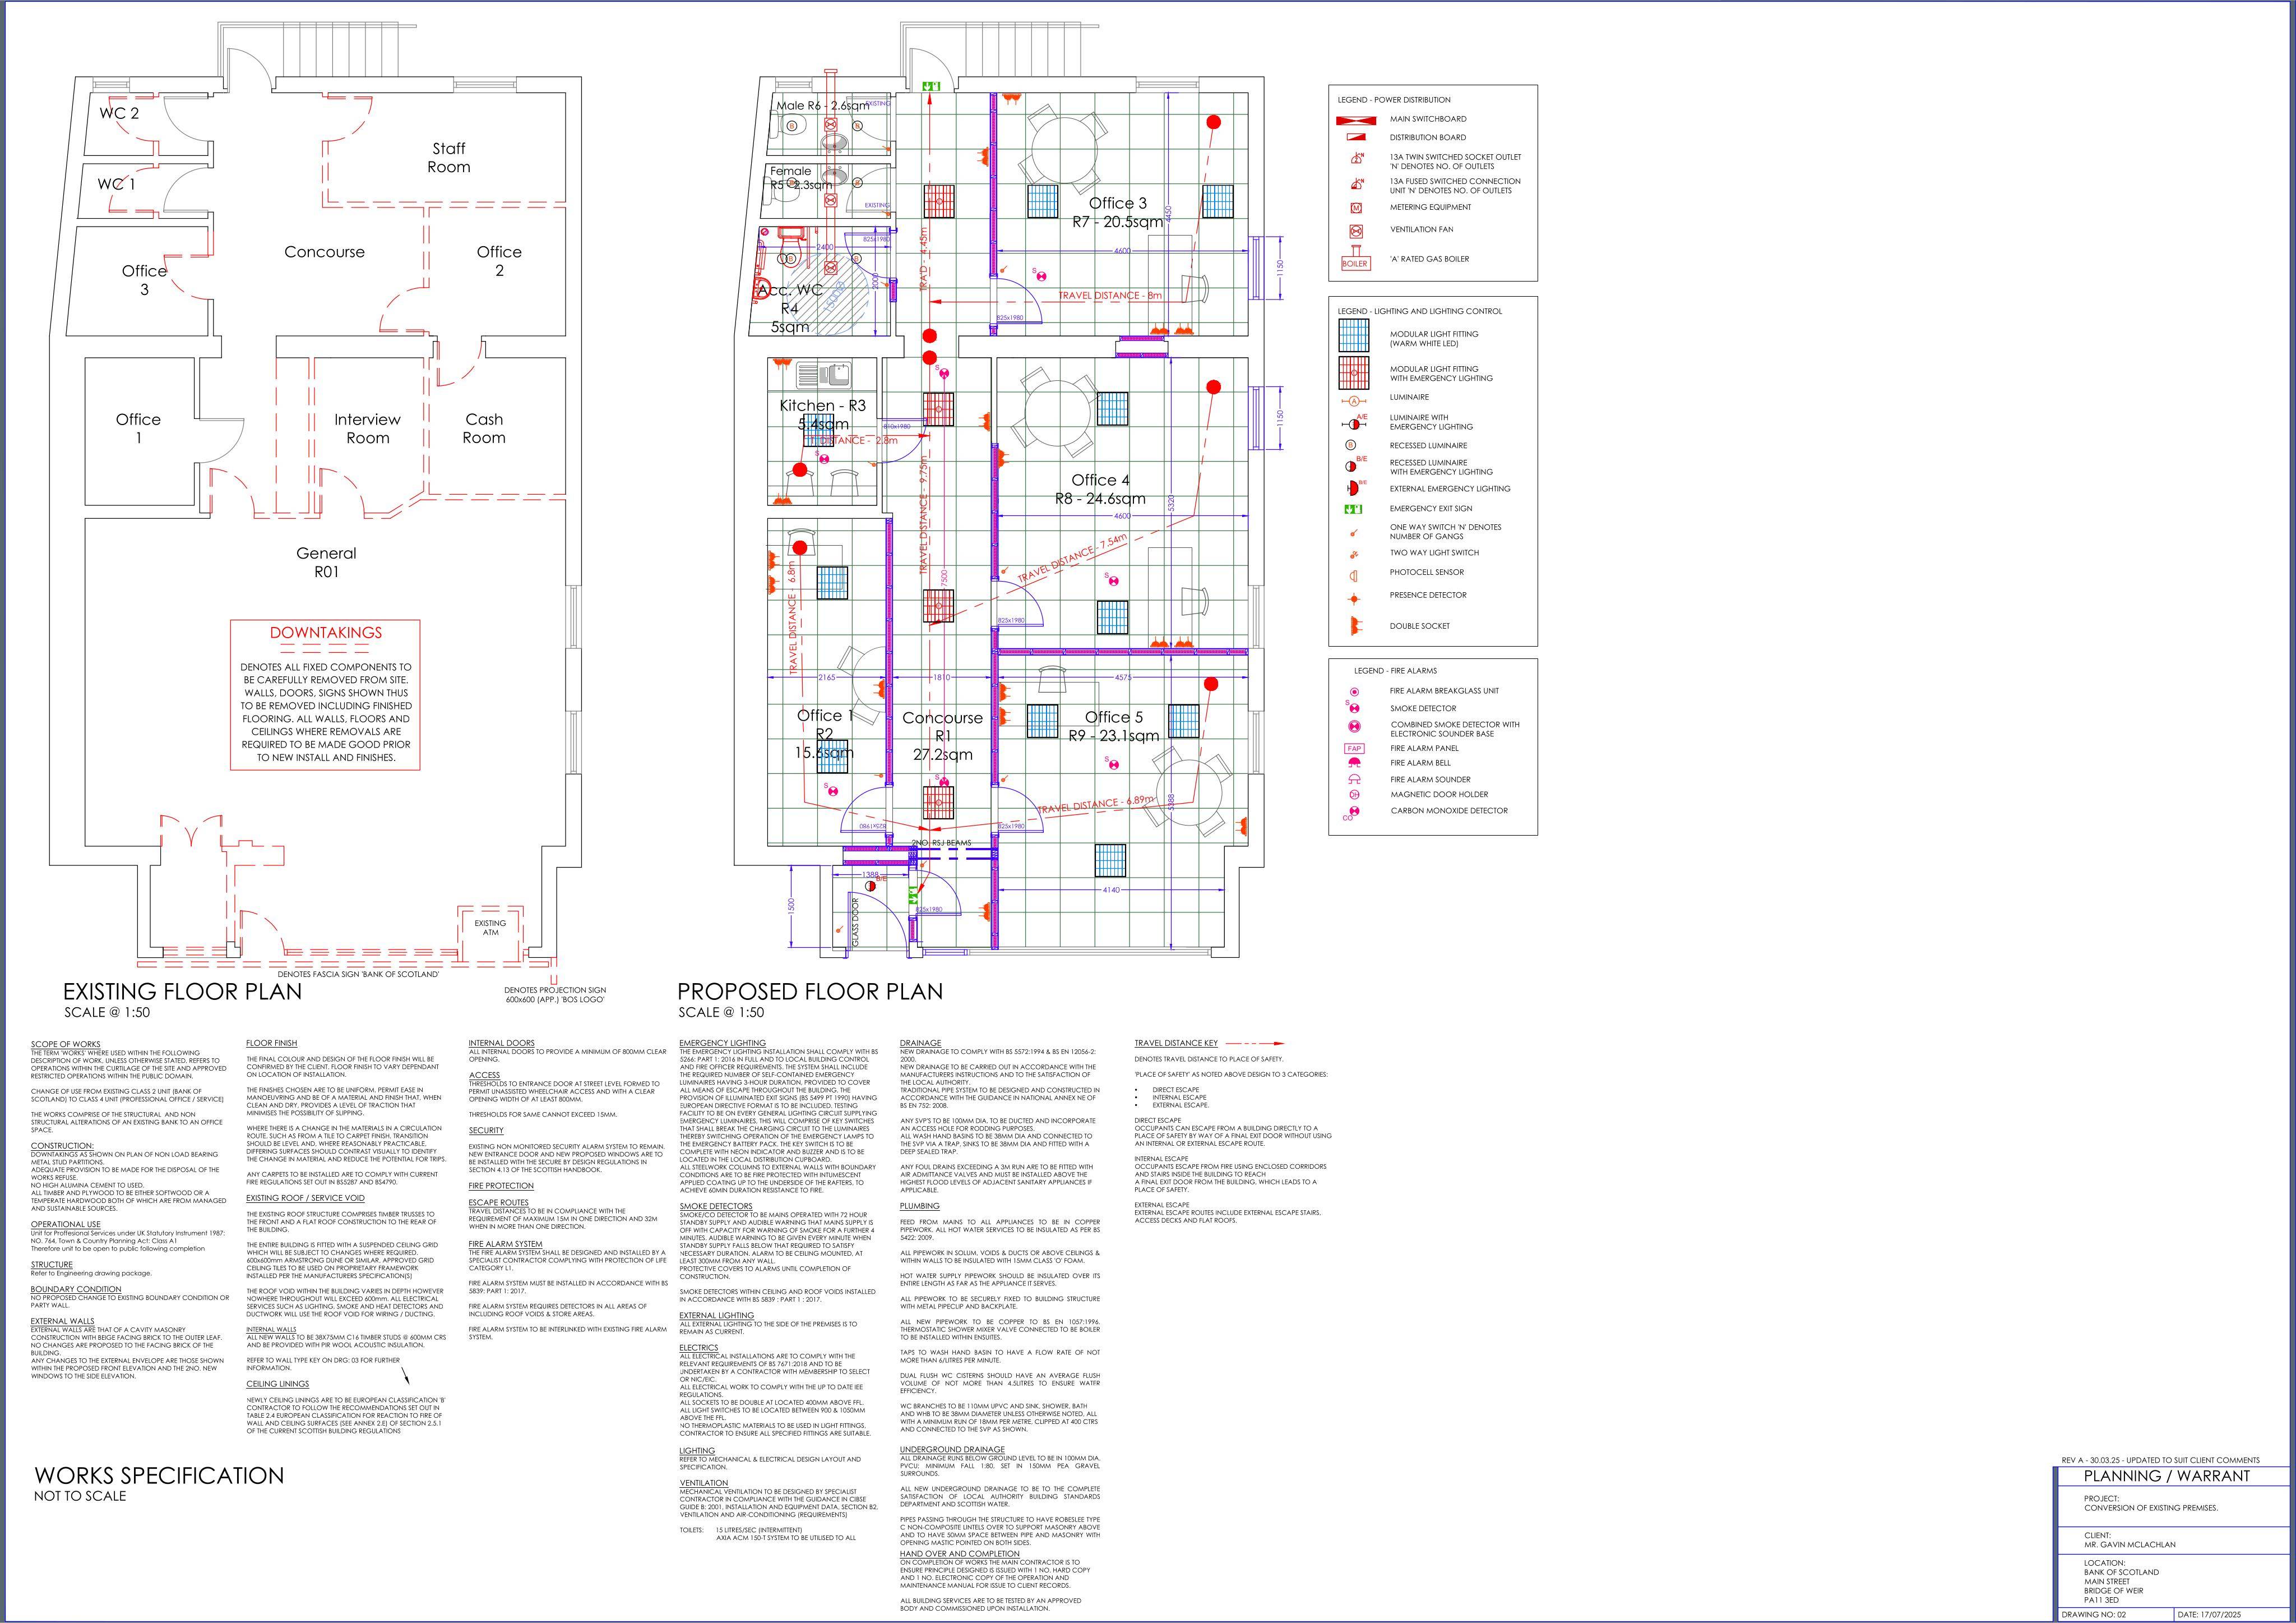
Task: Click the '2NO. RSJ BEAMS' note
Action: [x=941, y=843]
